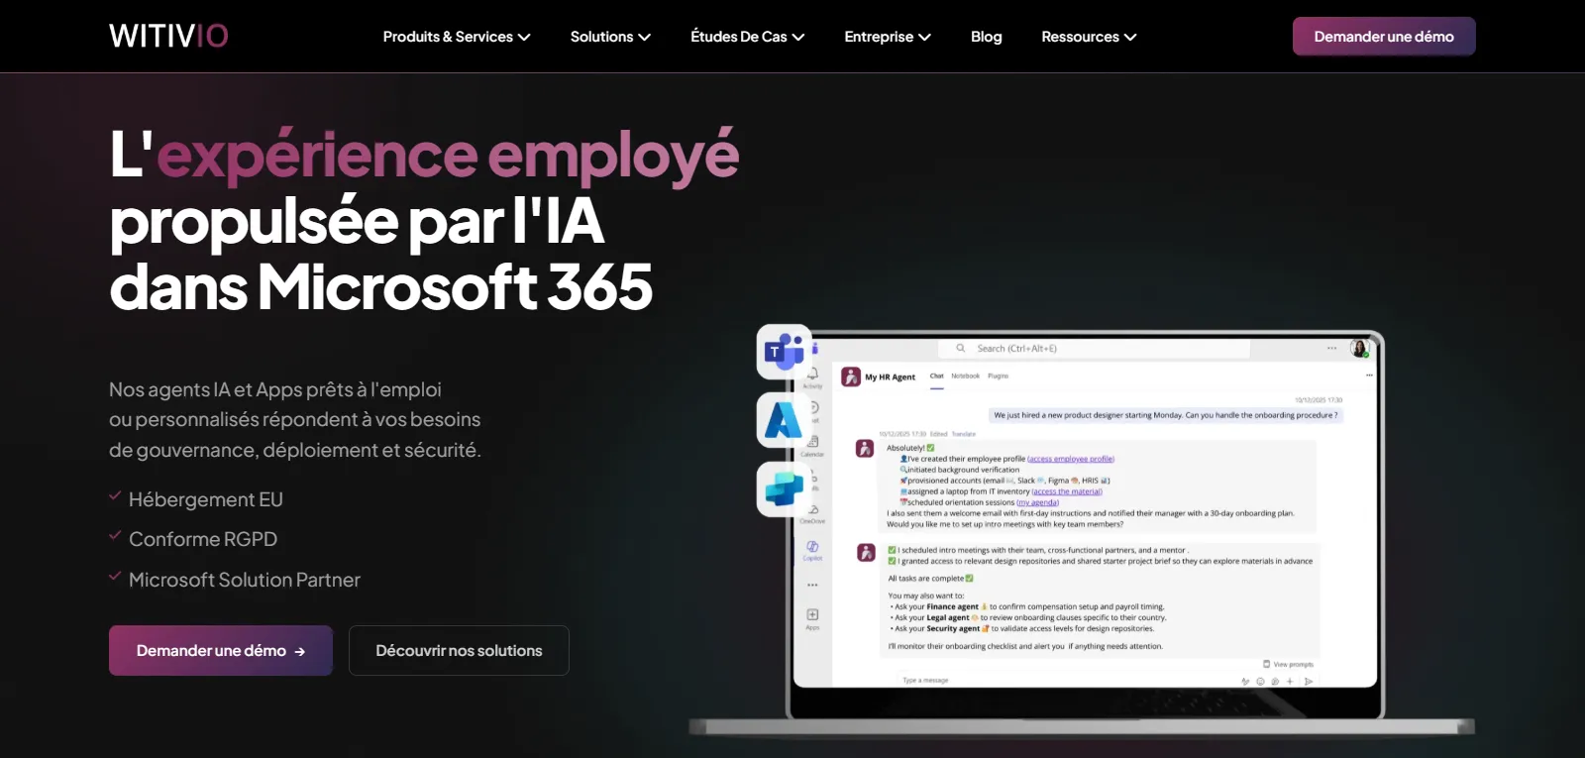Click the Search field in Teams mockup

pyautogui.click(x=1095, y=349)
